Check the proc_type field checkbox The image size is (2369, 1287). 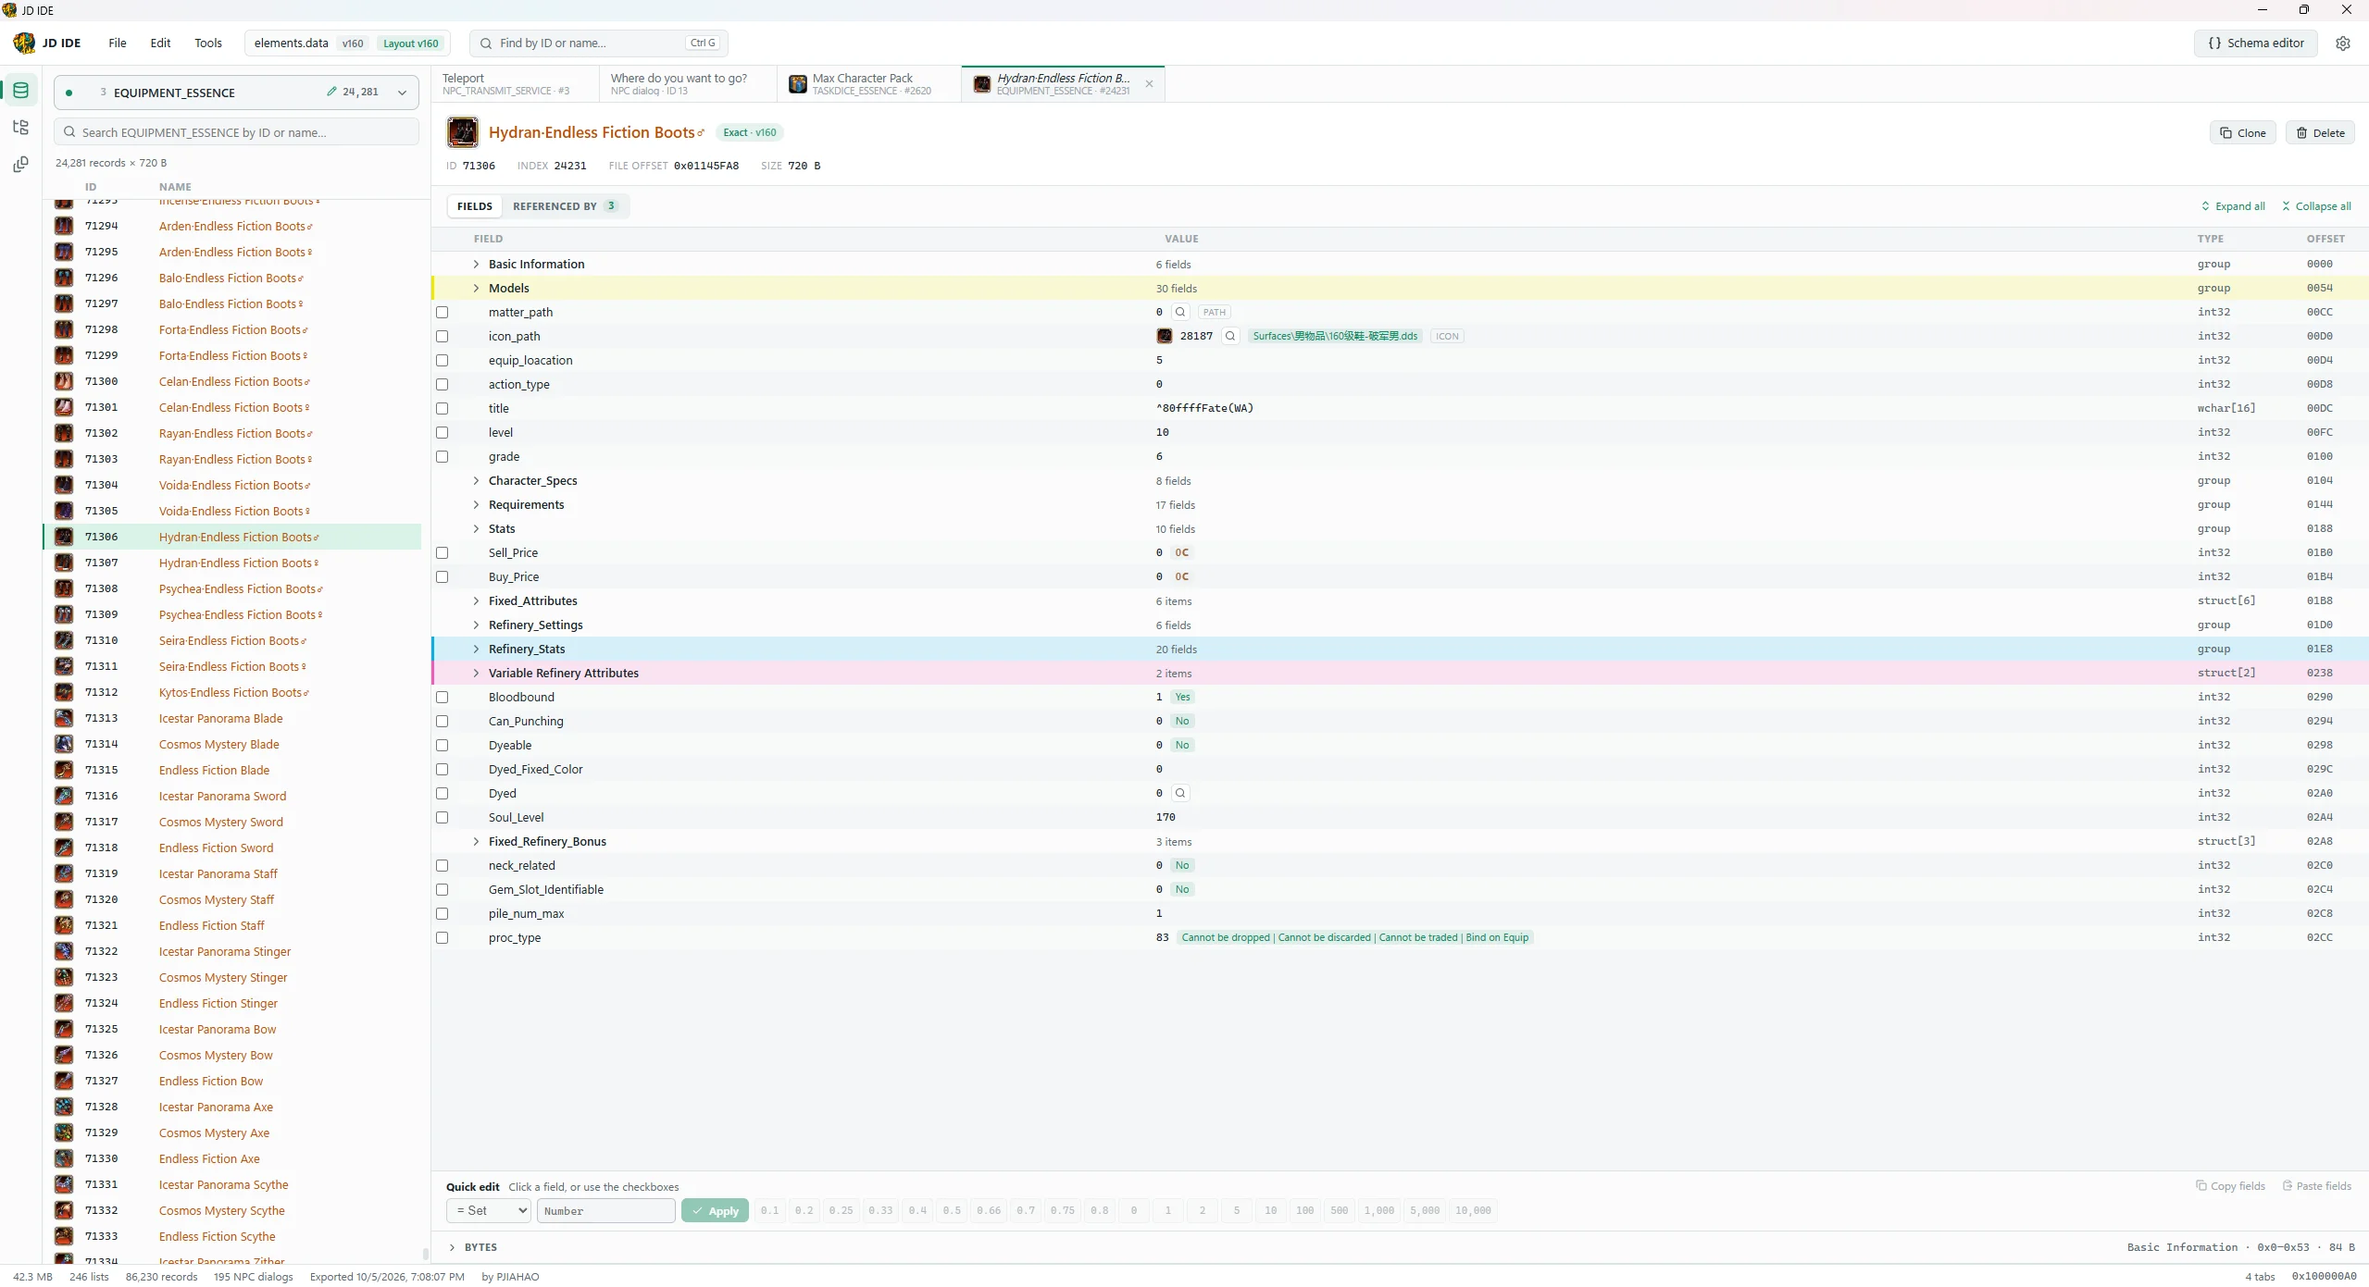pos(443,938)
